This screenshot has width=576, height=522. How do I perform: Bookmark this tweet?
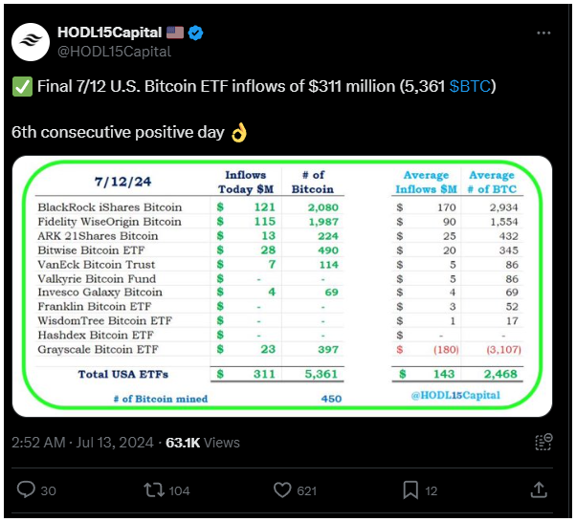coord(410,489)
